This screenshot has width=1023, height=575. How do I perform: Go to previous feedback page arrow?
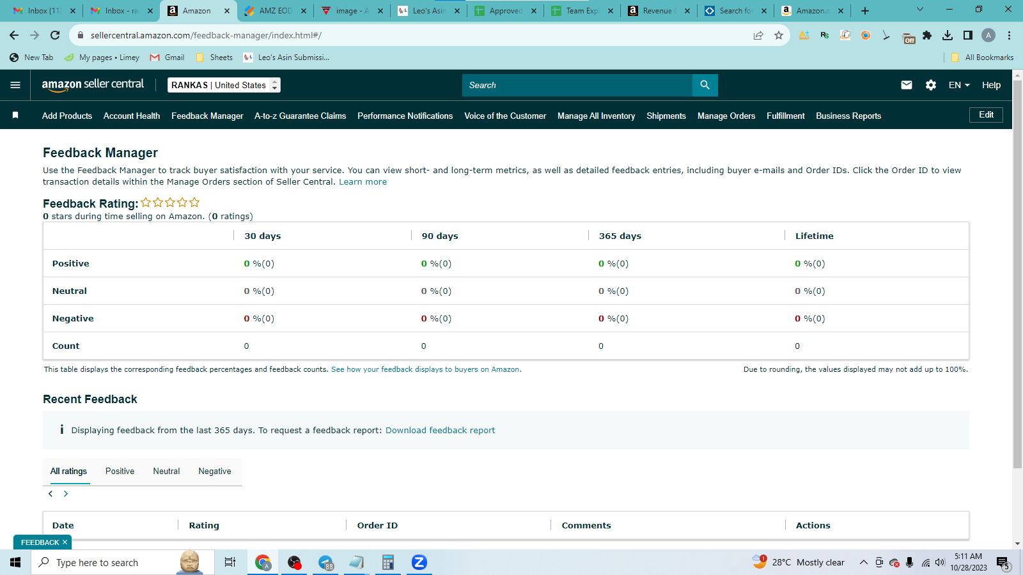pyautogui.click(x=51, y=494)
